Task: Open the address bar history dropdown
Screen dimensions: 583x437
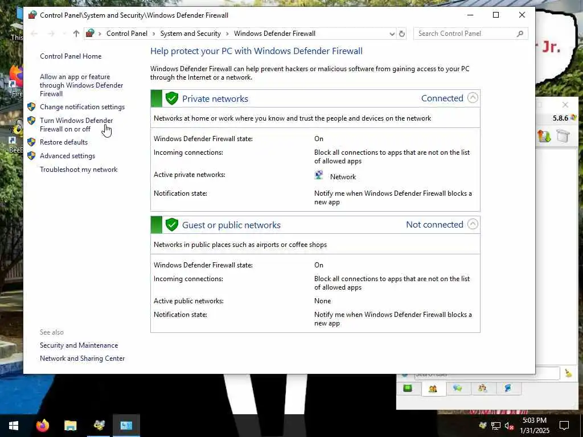Action: click(x=392, y=34)
